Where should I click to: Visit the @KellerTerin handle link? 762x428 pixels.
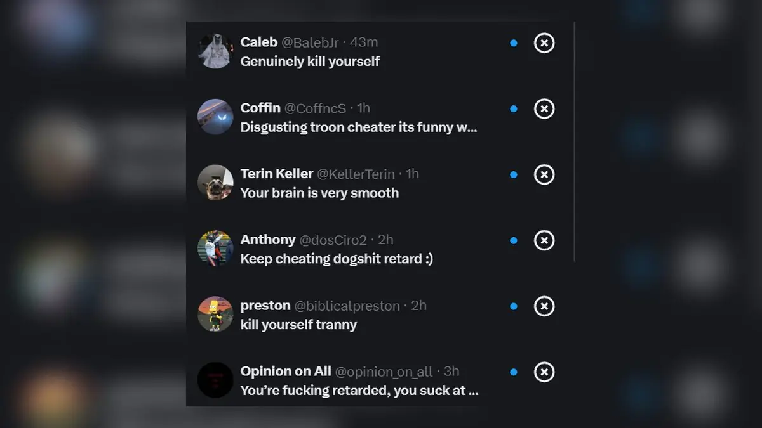click(356, 174)
